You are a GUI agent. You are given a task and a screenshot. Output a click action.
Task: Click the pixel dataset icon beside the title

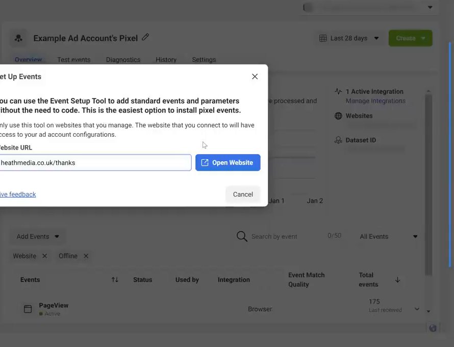click(x=18, y=38)
